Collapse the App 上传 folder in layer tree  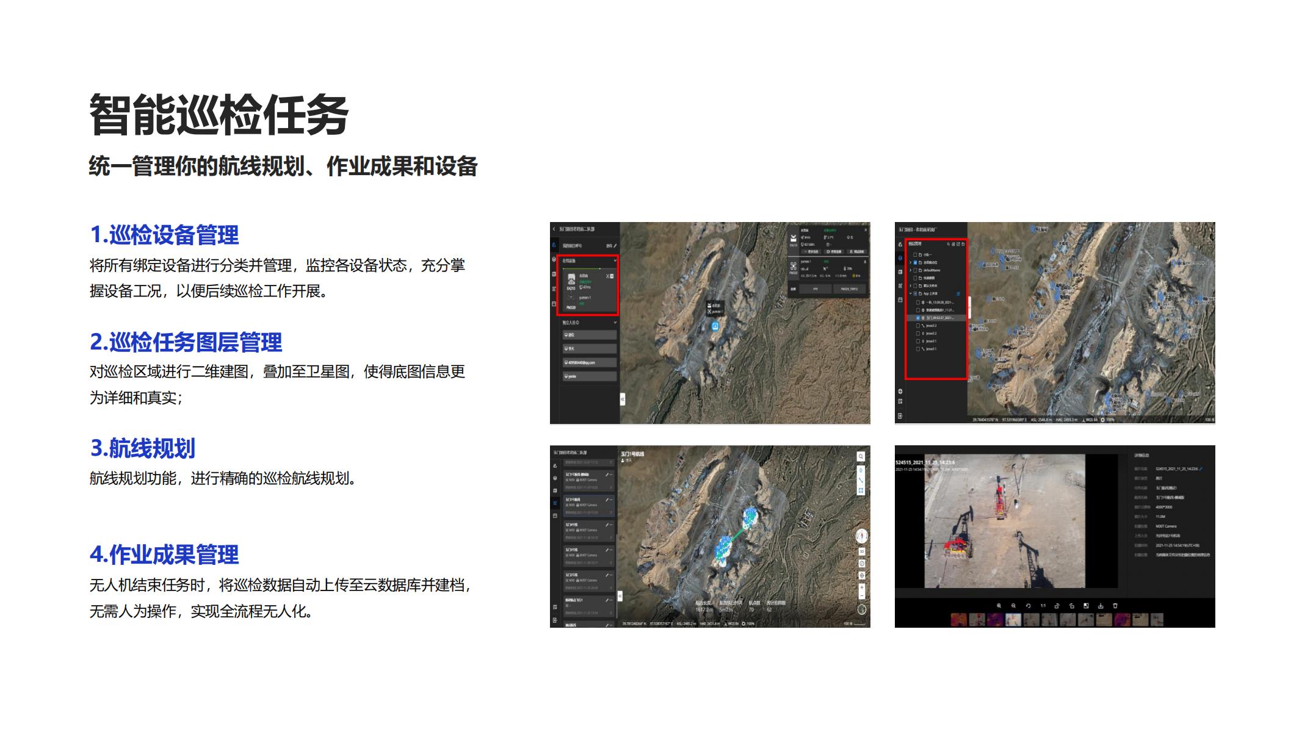910,293
